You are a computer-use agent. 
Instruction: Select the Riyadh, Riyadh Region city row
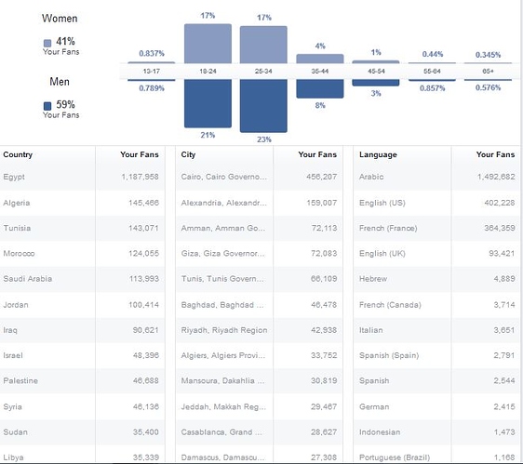point(259,330)
